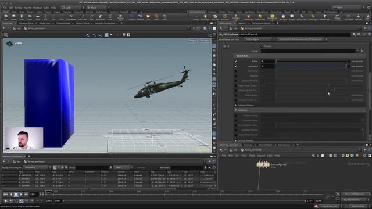Create a Camera from the shelf
The width and height of the screenshot is (372, 209).
[196, 17]
